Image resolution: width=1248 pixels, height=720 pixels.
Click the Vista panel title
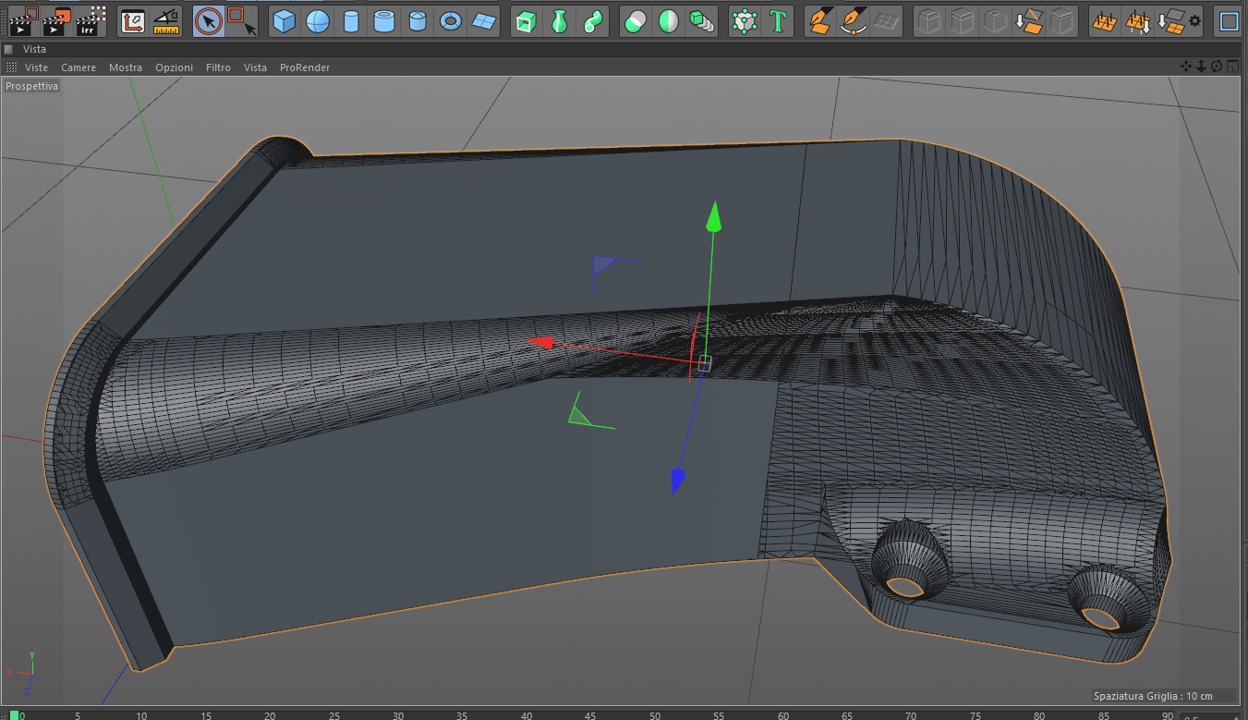click(34, 49)
